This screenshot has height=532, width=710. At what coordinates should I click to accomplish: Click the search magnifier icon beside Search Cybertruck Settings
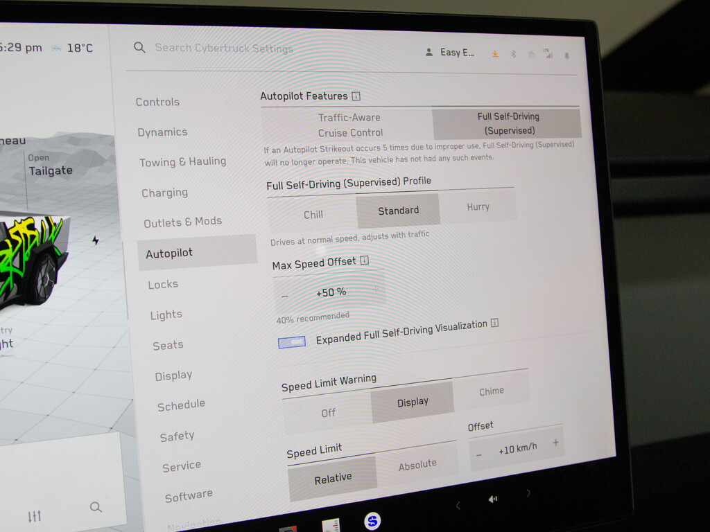pyautogui.click(x=139, y=47)
